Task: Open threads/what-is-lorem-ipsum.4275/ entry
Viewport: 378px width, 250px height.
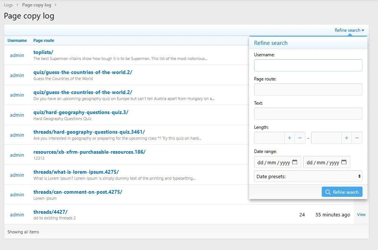Action: point(76,172)
